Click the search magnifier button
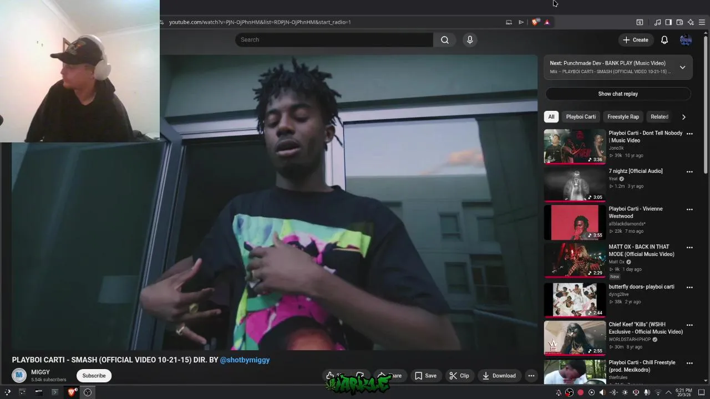This screenshot has height=399, width=710. 445,40
